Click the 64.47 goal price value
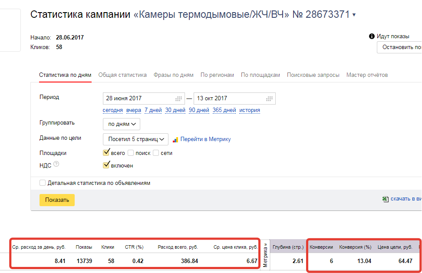 tap(406, 261)
